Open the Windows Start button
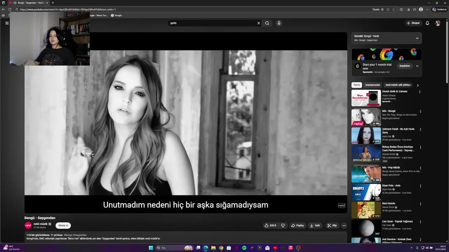449x252 pixels. pos(151,248)
